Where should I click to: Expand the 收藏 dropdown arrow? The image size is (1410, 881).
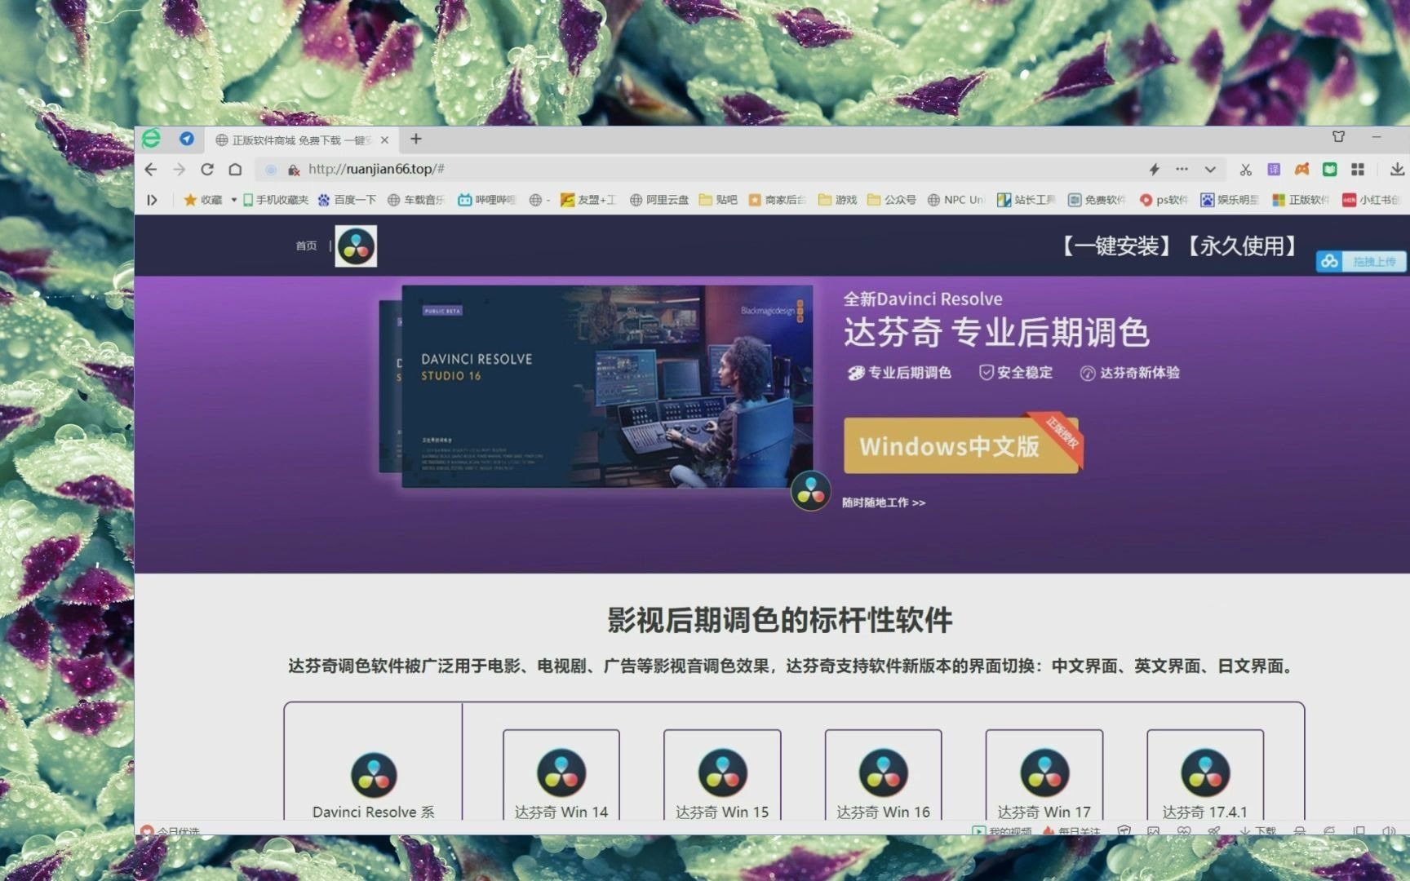point(233,200)
